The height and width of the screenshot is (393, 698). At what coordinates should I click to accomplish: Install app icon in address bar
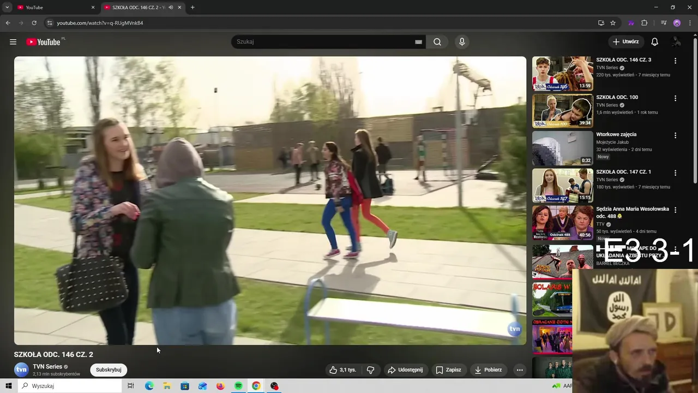point(601,23)
